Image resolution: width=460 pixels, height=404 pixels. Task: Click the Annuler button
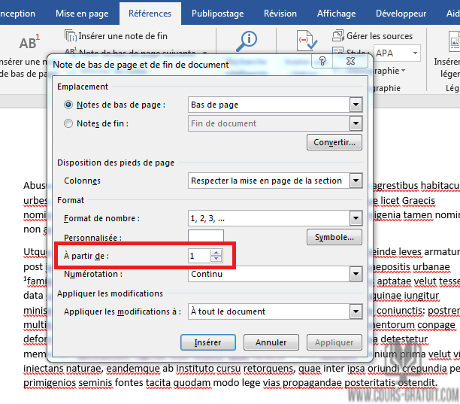(271, 342)
